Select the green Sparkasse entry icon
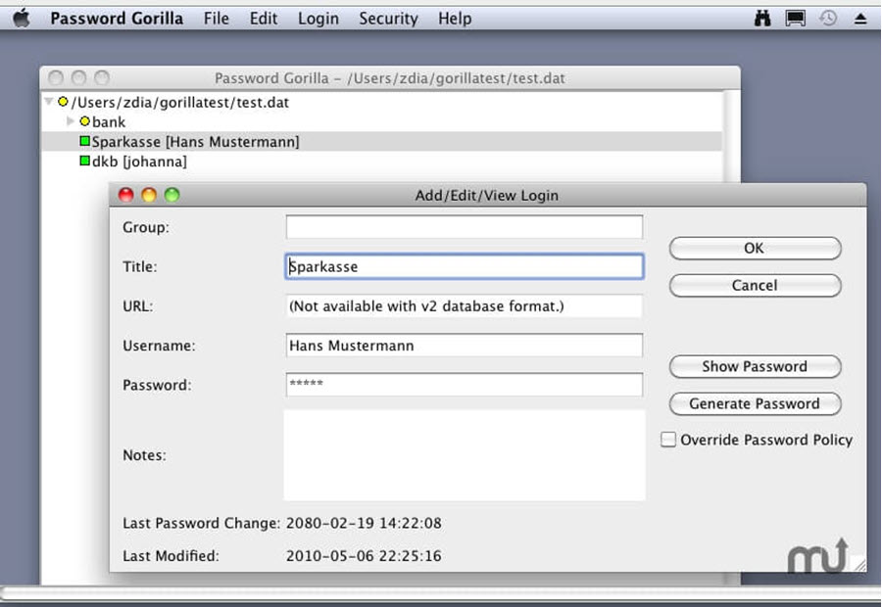Screen dimensions: 882x607 point(85,141)
